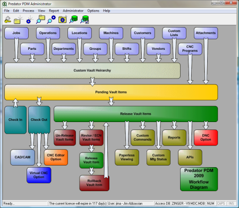Click the search database with checkbox icon
Viewport: 239px width, 208px height.
84,20
